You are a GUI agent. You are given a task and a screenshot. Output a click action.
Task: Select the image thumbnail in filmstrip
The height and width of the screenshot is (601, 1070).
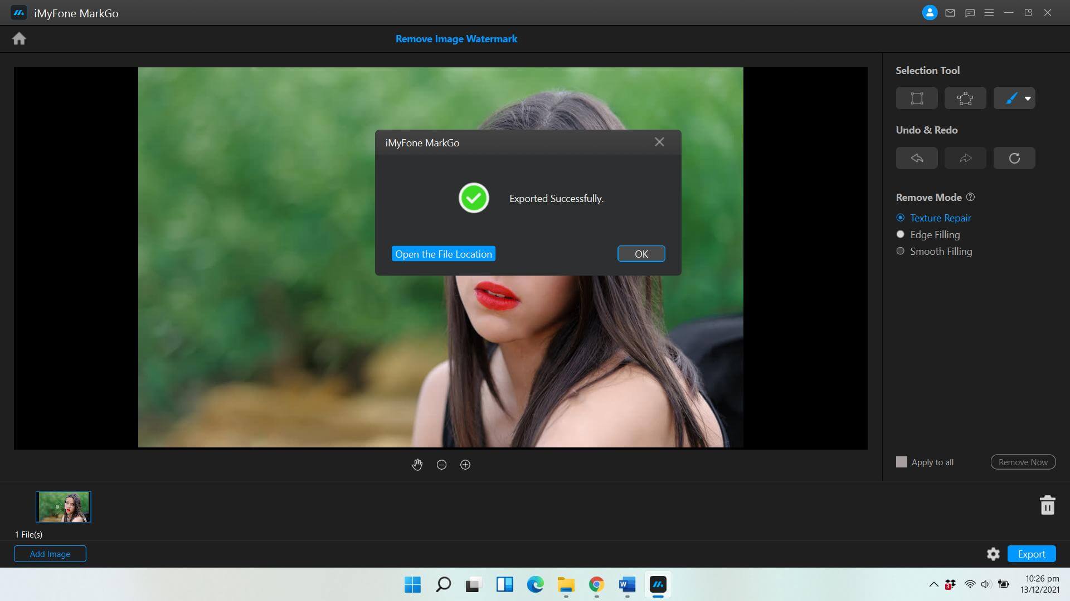point(63,506)
